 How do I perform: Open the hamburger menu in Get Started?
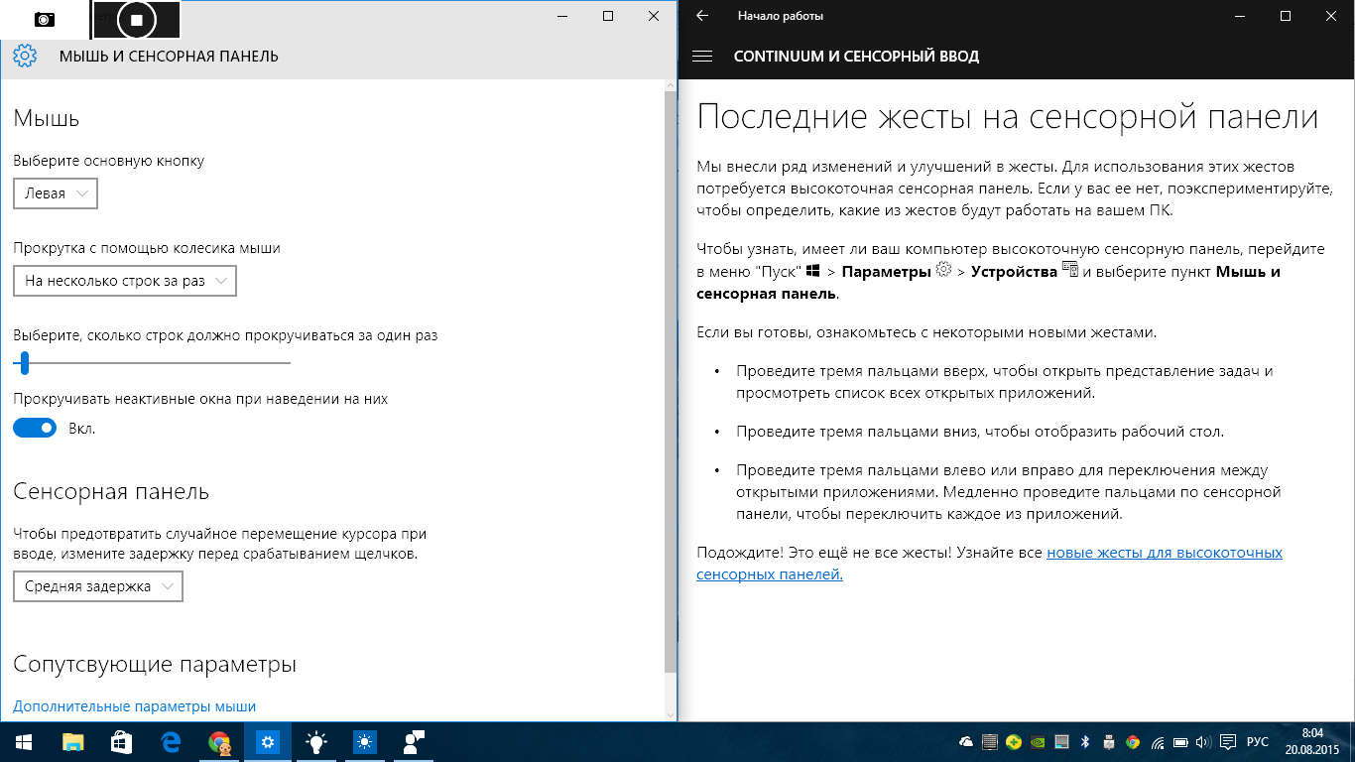[702, 57]
